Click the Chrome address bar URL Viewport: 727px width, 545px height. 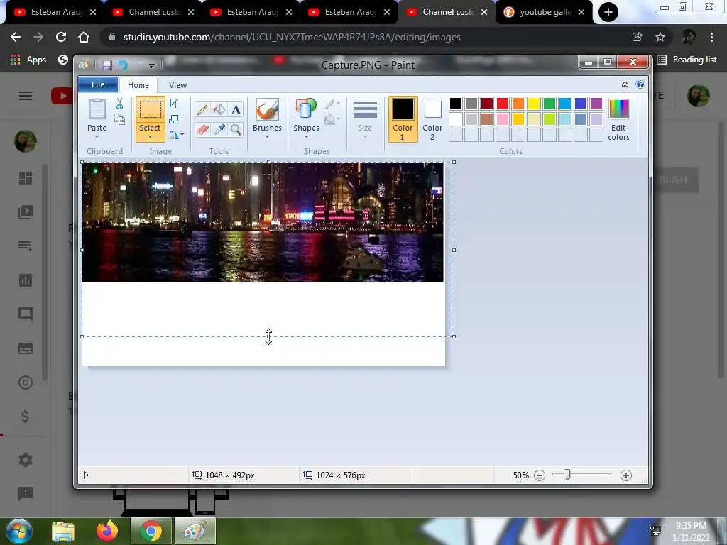292,37
